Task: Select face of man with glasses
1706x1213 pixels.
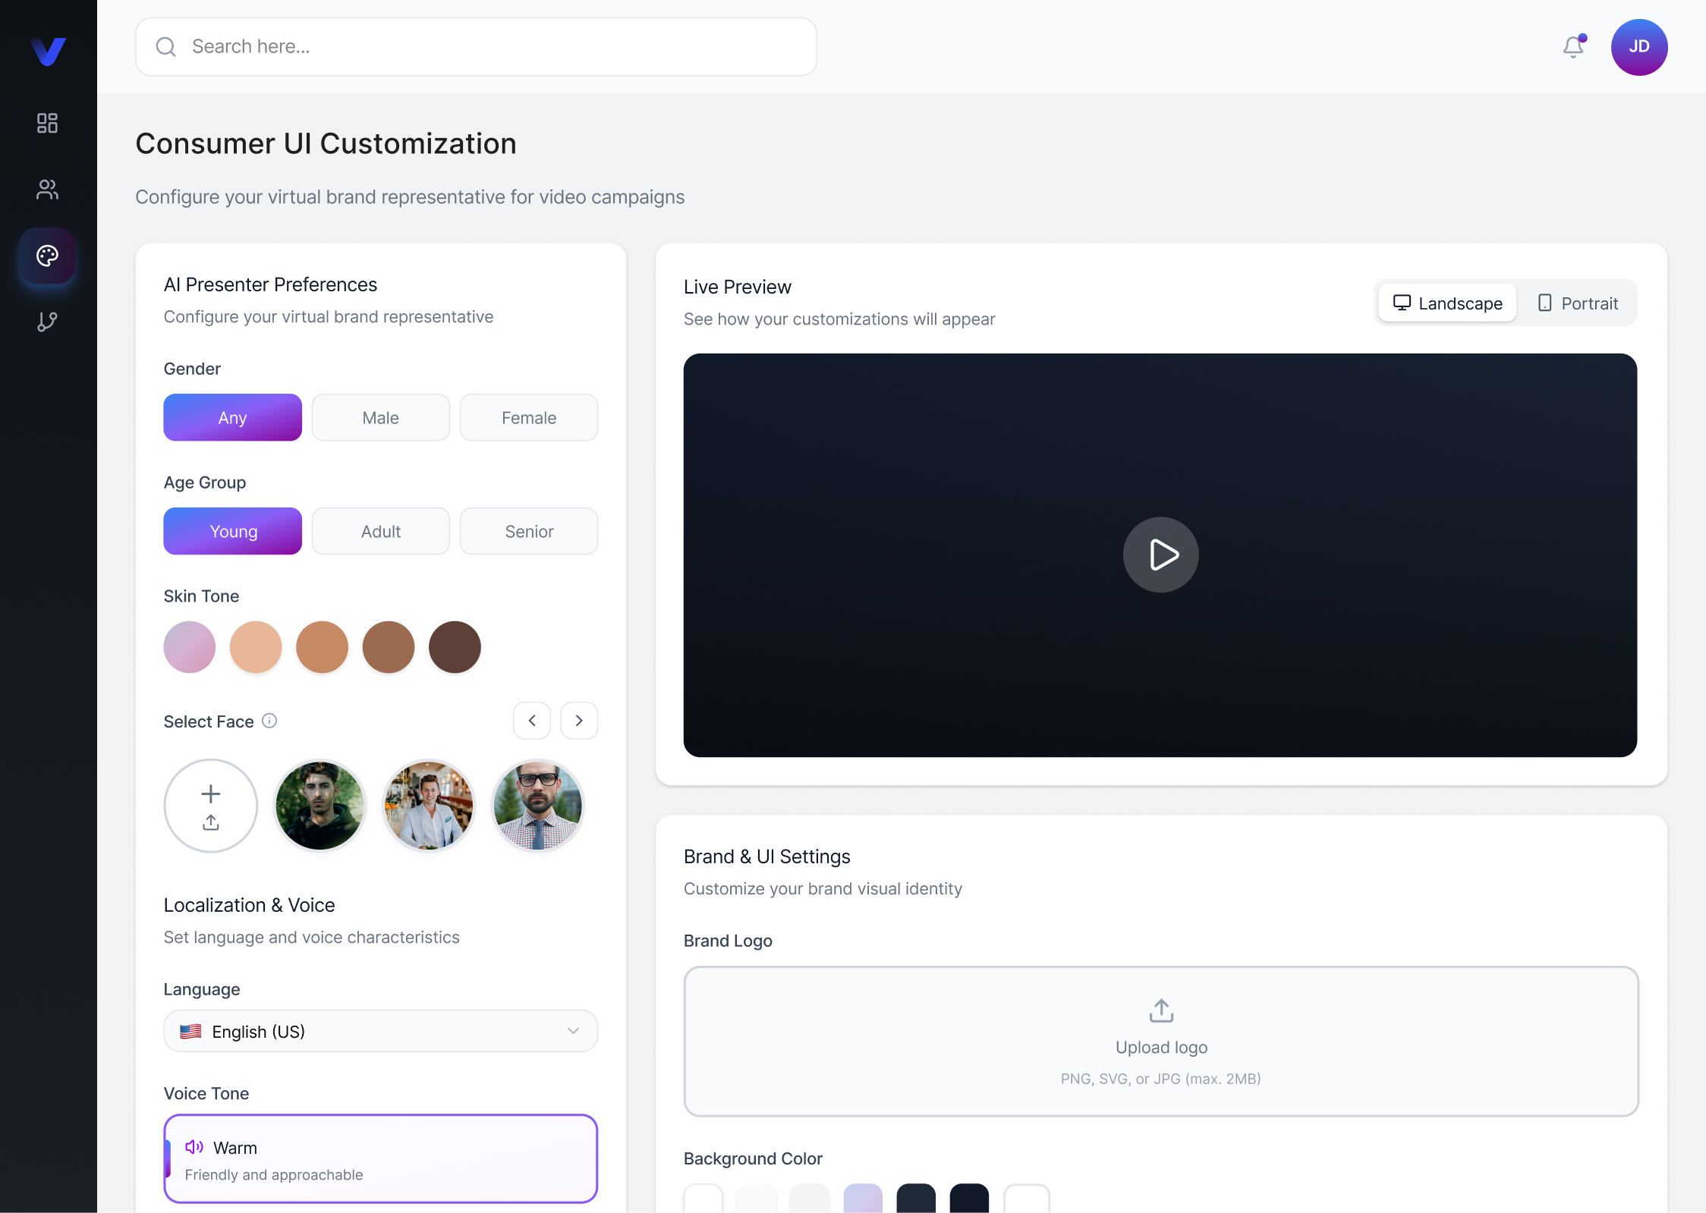Action: point(538,806)
